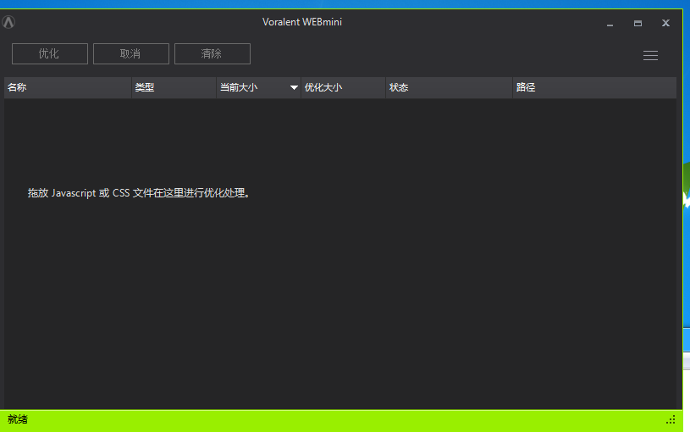690x432 pixels.
Task: Click divider between 状态 and 路径 columns
Action: (x=512, y=87)
